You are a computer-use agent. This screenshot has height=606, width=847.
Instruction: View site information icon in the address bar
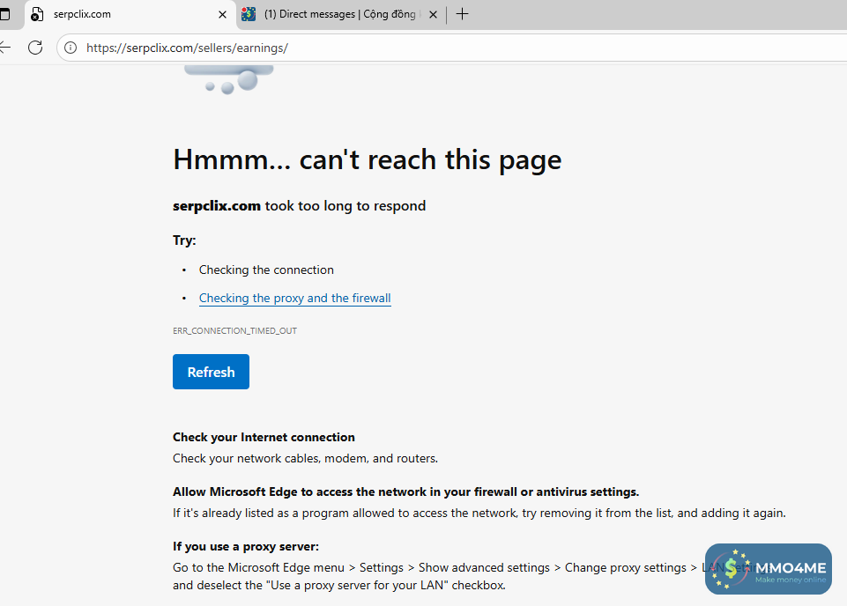click(71, 48)
